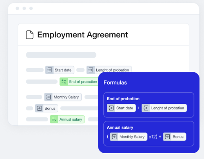Select Bonus label in Formulas panel
This screenshot has height=159, width=204.
point(178,137)
